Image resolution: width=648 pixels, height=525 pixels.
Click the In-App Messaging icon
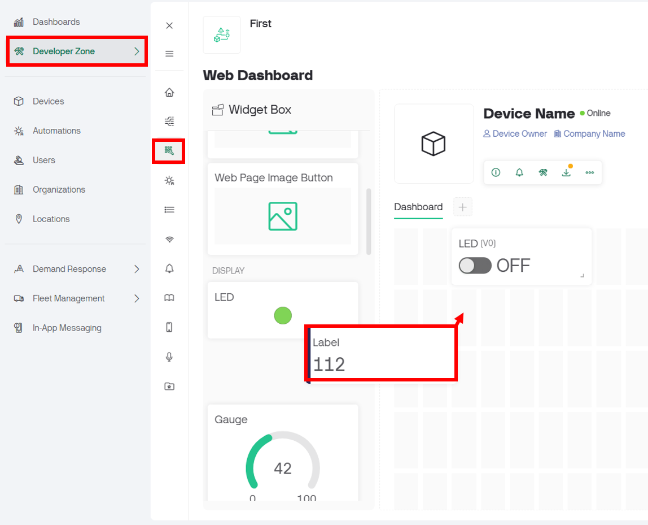click(19, 328)
